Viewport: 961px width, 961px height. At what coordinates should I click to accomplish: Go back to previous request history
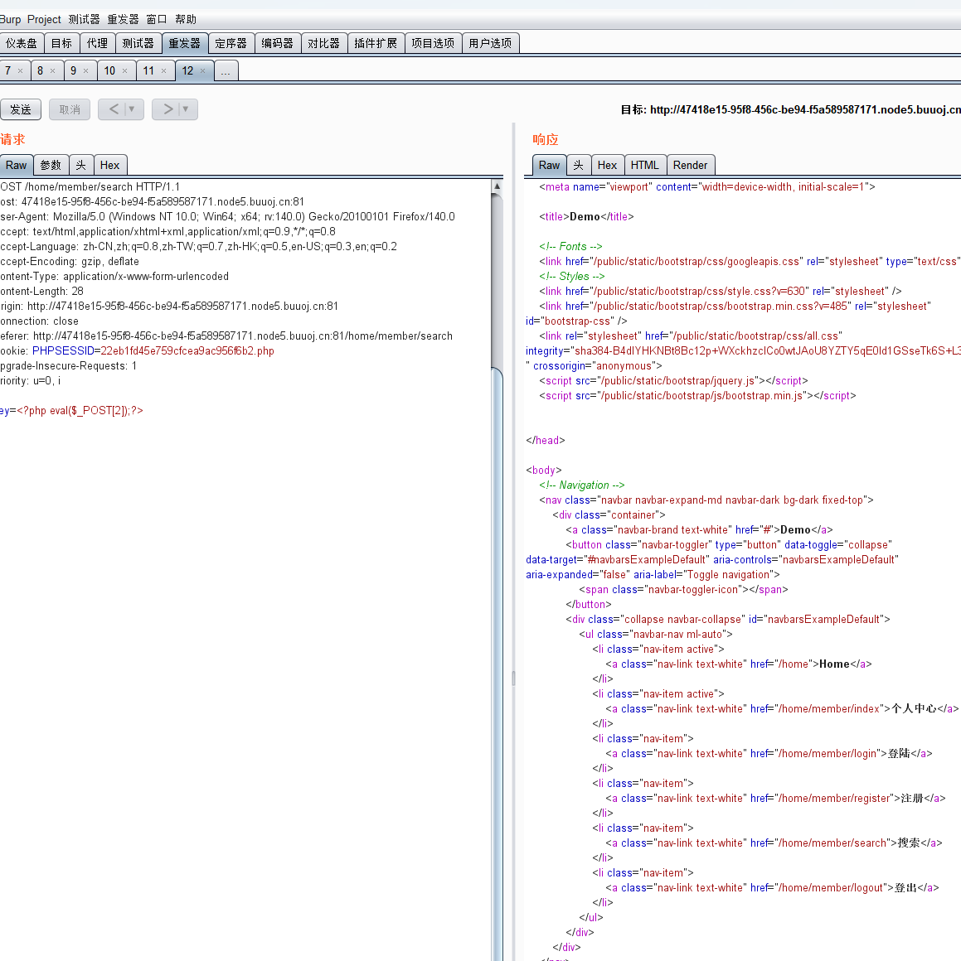114,109
